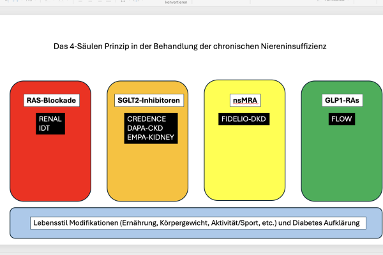Click the CREDENCE trial text line
The width and height of the screenshot is (383, 255).
click(147, 119)
